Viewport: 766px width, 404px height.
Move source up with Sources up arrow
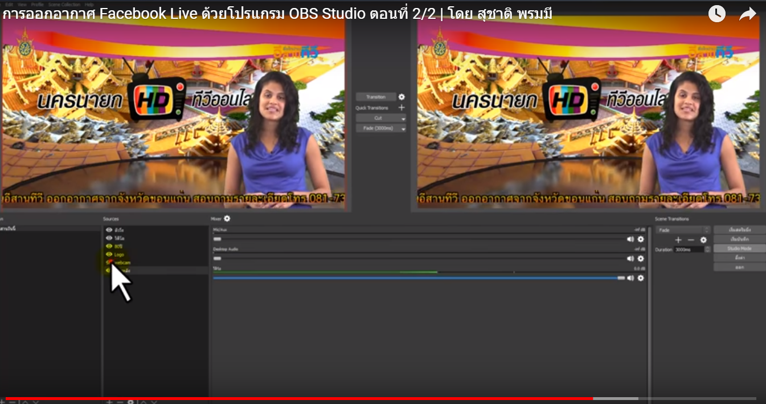pos(144,401)
